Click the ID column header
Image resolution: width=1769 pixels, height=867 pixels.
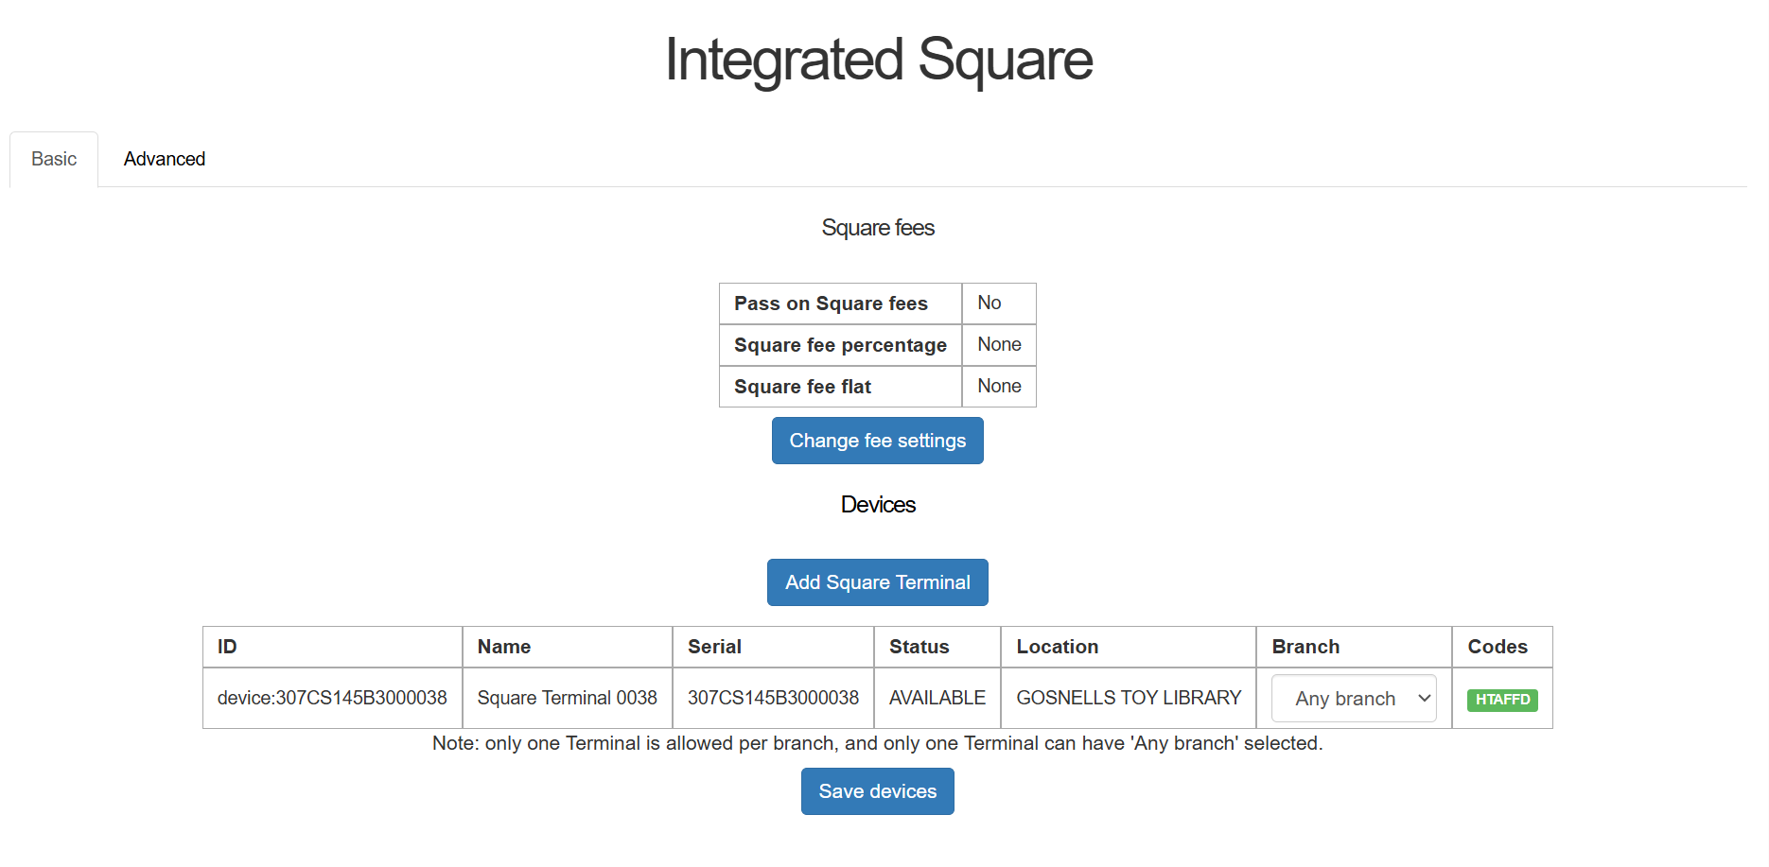click(332, 647)
